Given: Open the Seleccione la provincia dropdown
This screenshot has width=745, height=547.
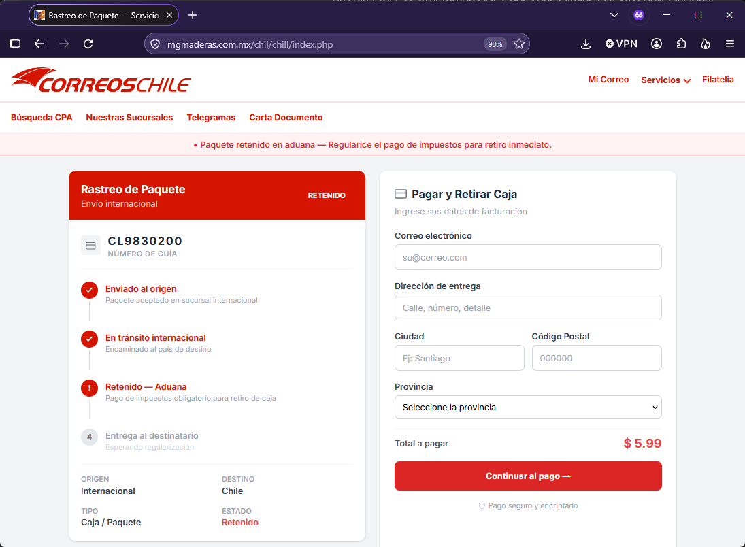Looking at the screenshot, I should click(528, 408).
